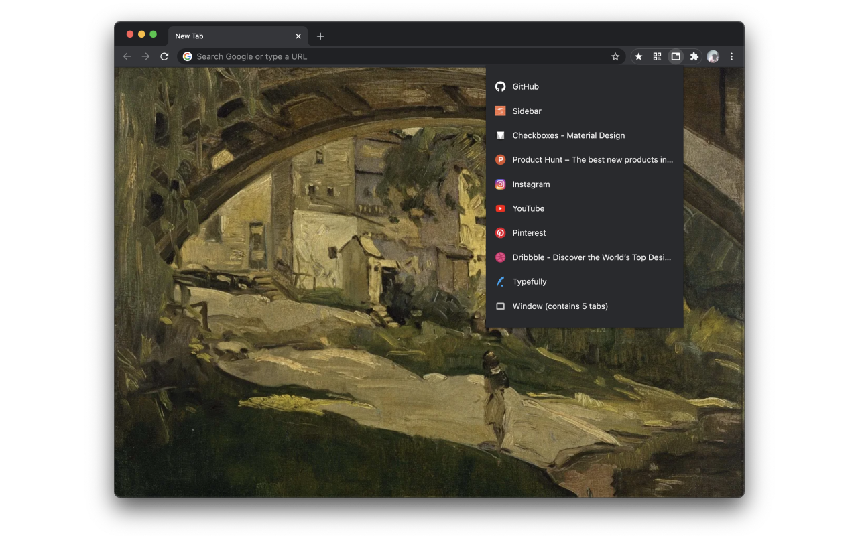Image resolution: width=858 pixels, height=536 pixels.
Task: Click the window icon beside 'contains 5 tabs'
Action: click(x=500, y=306)
